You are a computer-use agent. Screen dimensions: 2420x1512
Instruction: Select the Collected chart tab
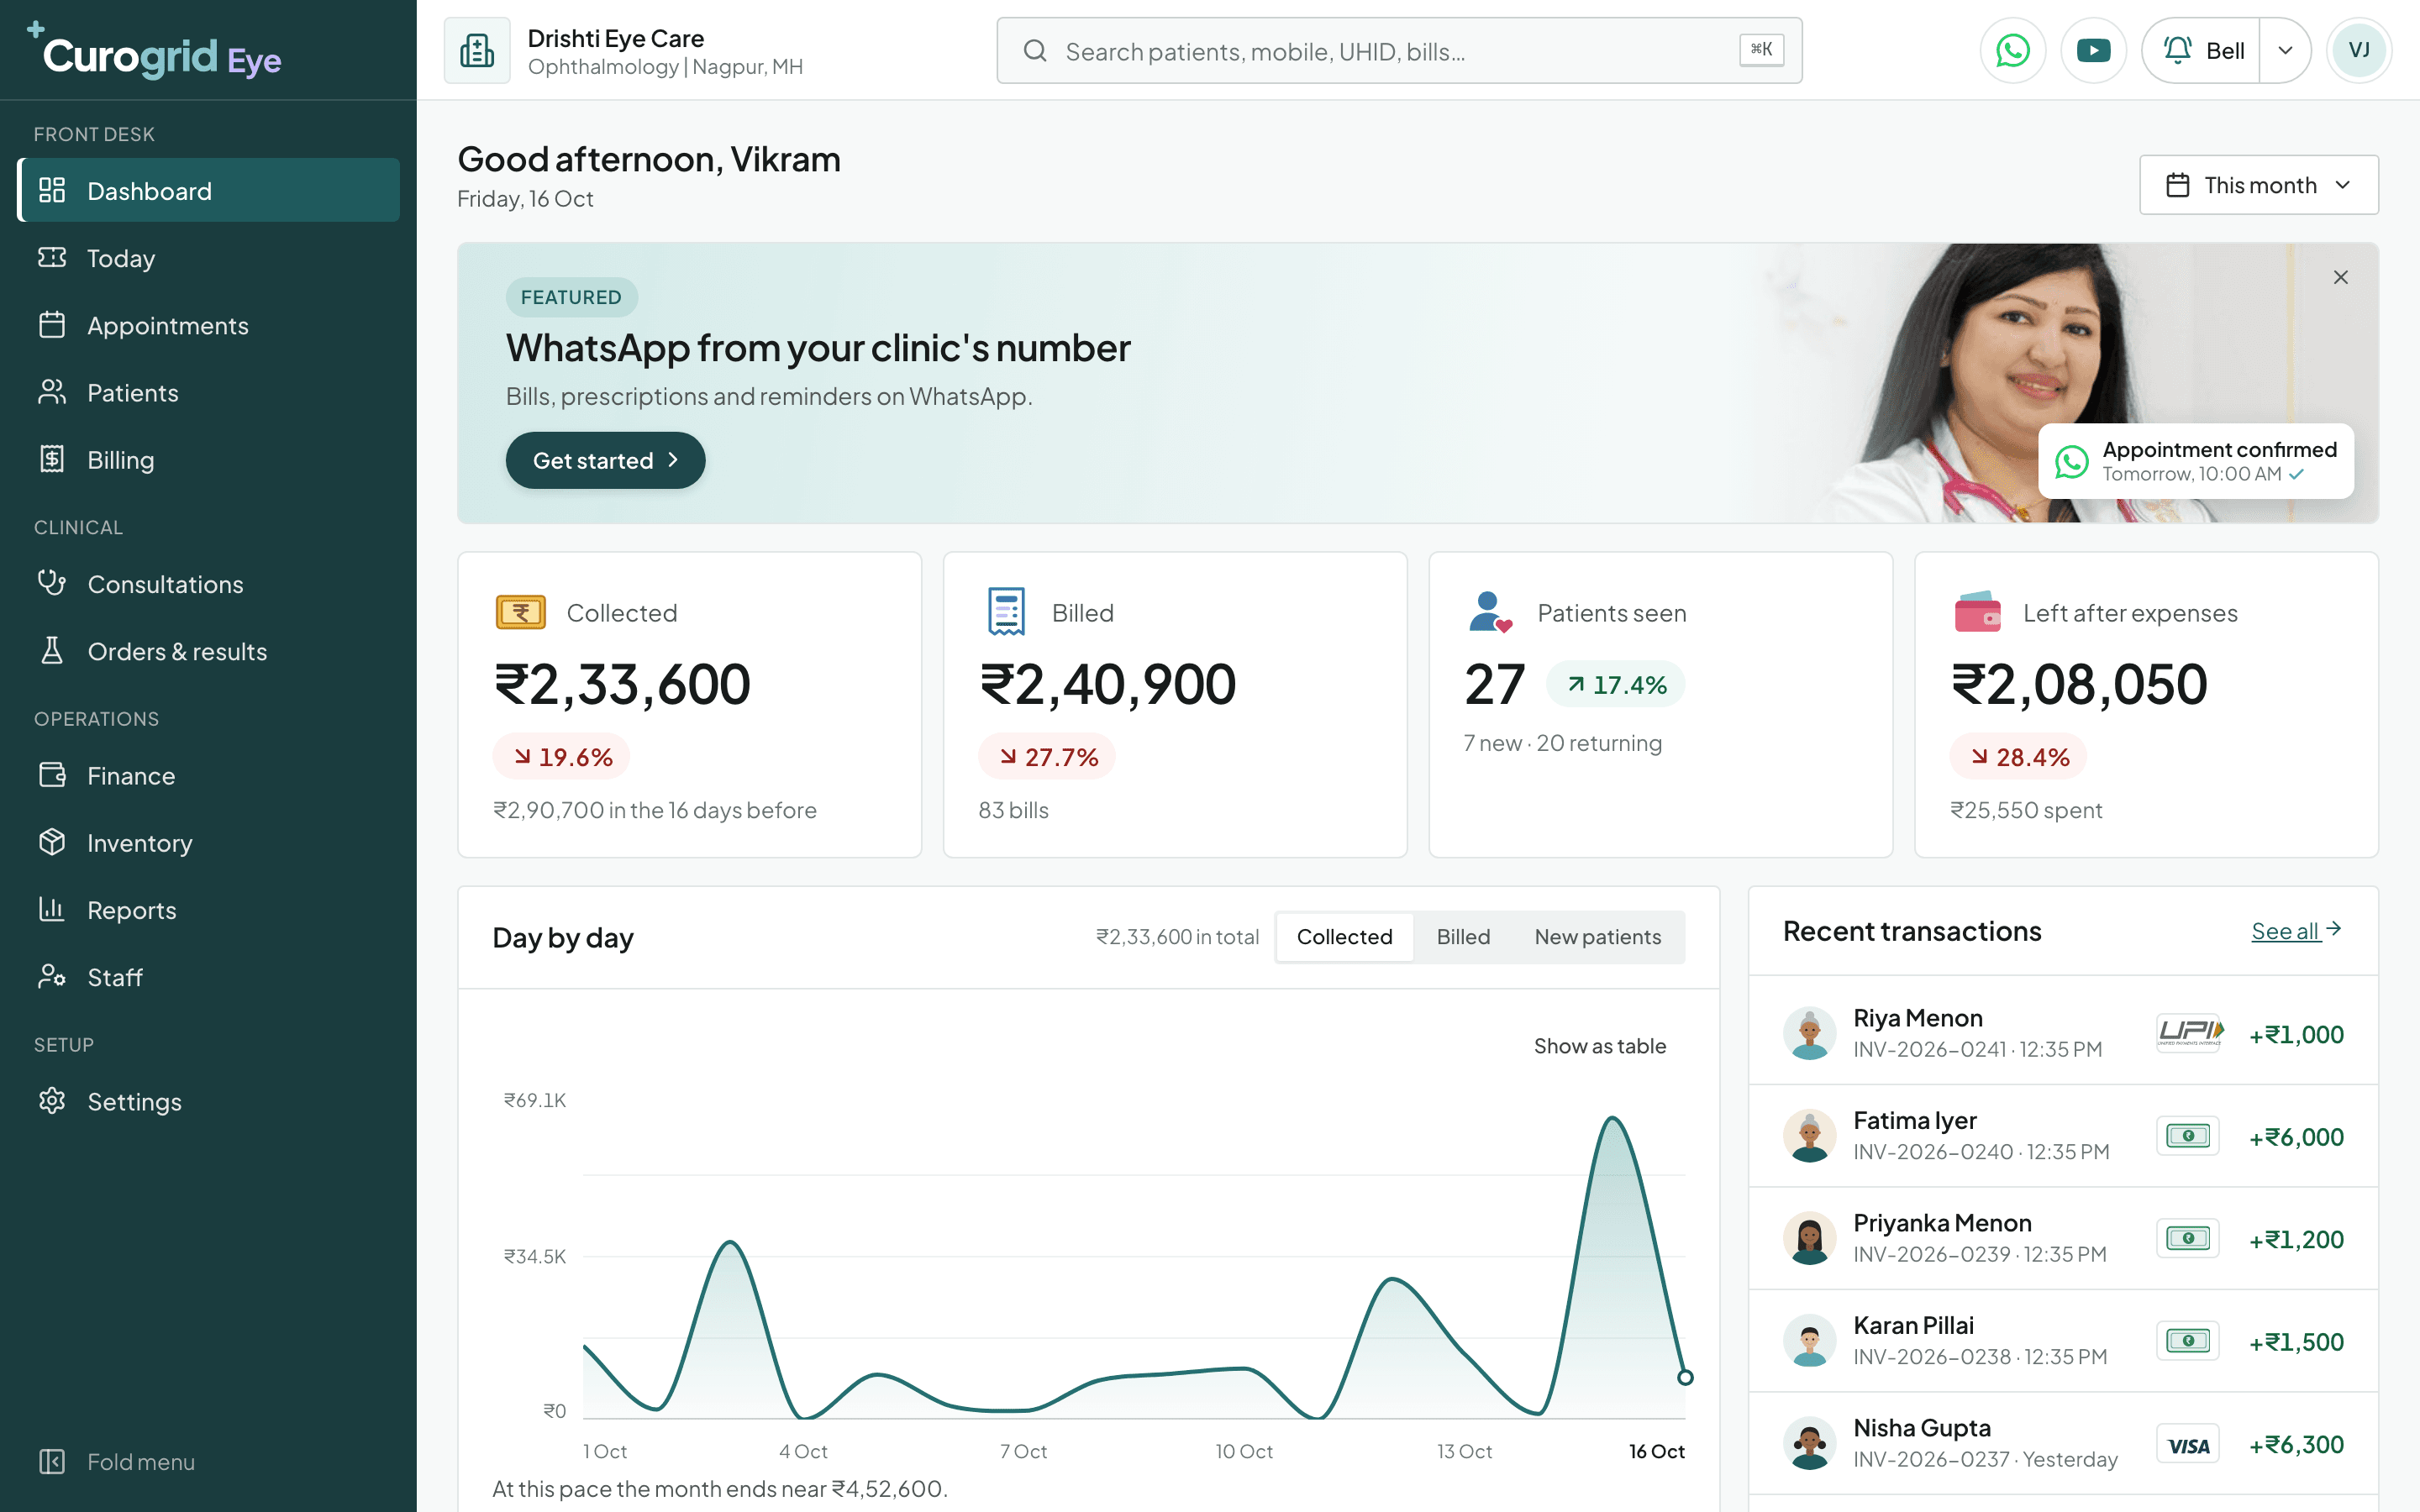pyautogui.click(x=1344, y=937)
